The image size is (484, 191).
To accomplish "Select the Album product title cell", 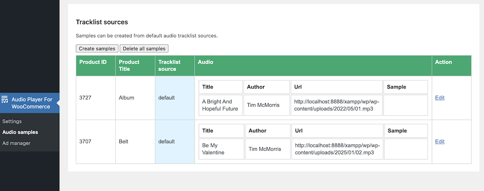I will (x=127, y=98).
